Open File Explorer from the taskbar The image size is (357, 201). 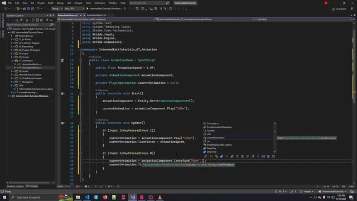(78, 197)
